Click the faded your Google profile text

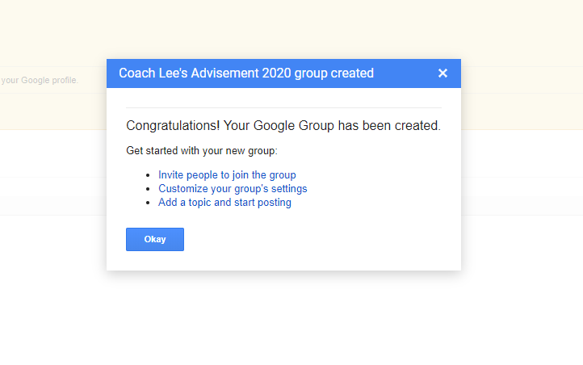39,80
